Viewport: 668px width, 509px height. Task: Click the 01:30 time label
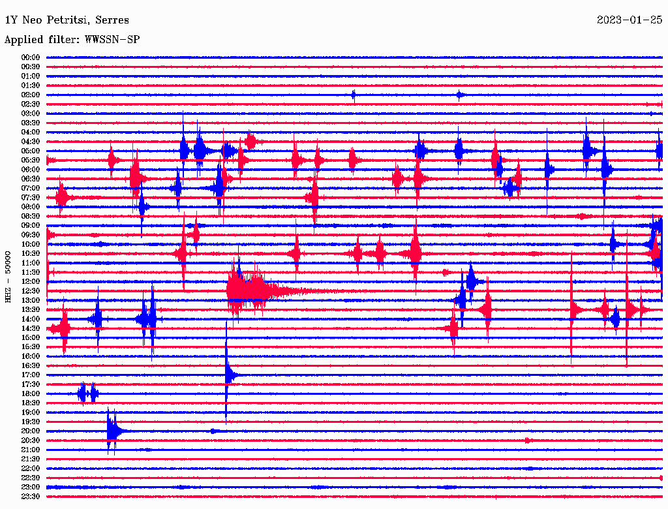coord(30,85)
